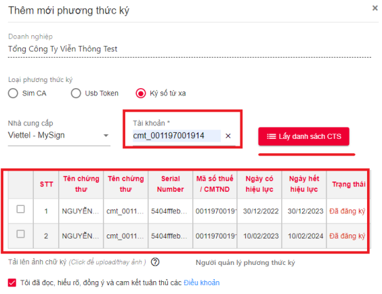Click the Lấy danh sách CTS button
Screen dimensions: 382x294
click(x=303, y=136)
